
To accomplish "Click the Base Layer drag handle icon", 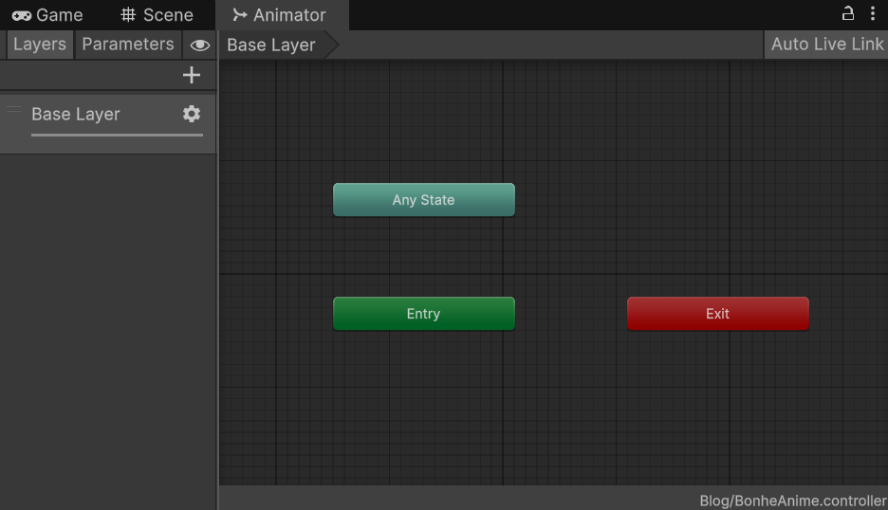I will (14, 110).
